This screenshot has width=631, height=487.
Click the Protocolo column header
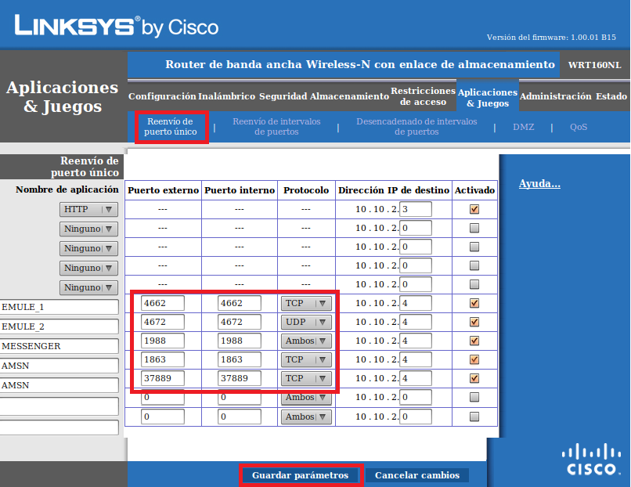(x=306, y=190)
